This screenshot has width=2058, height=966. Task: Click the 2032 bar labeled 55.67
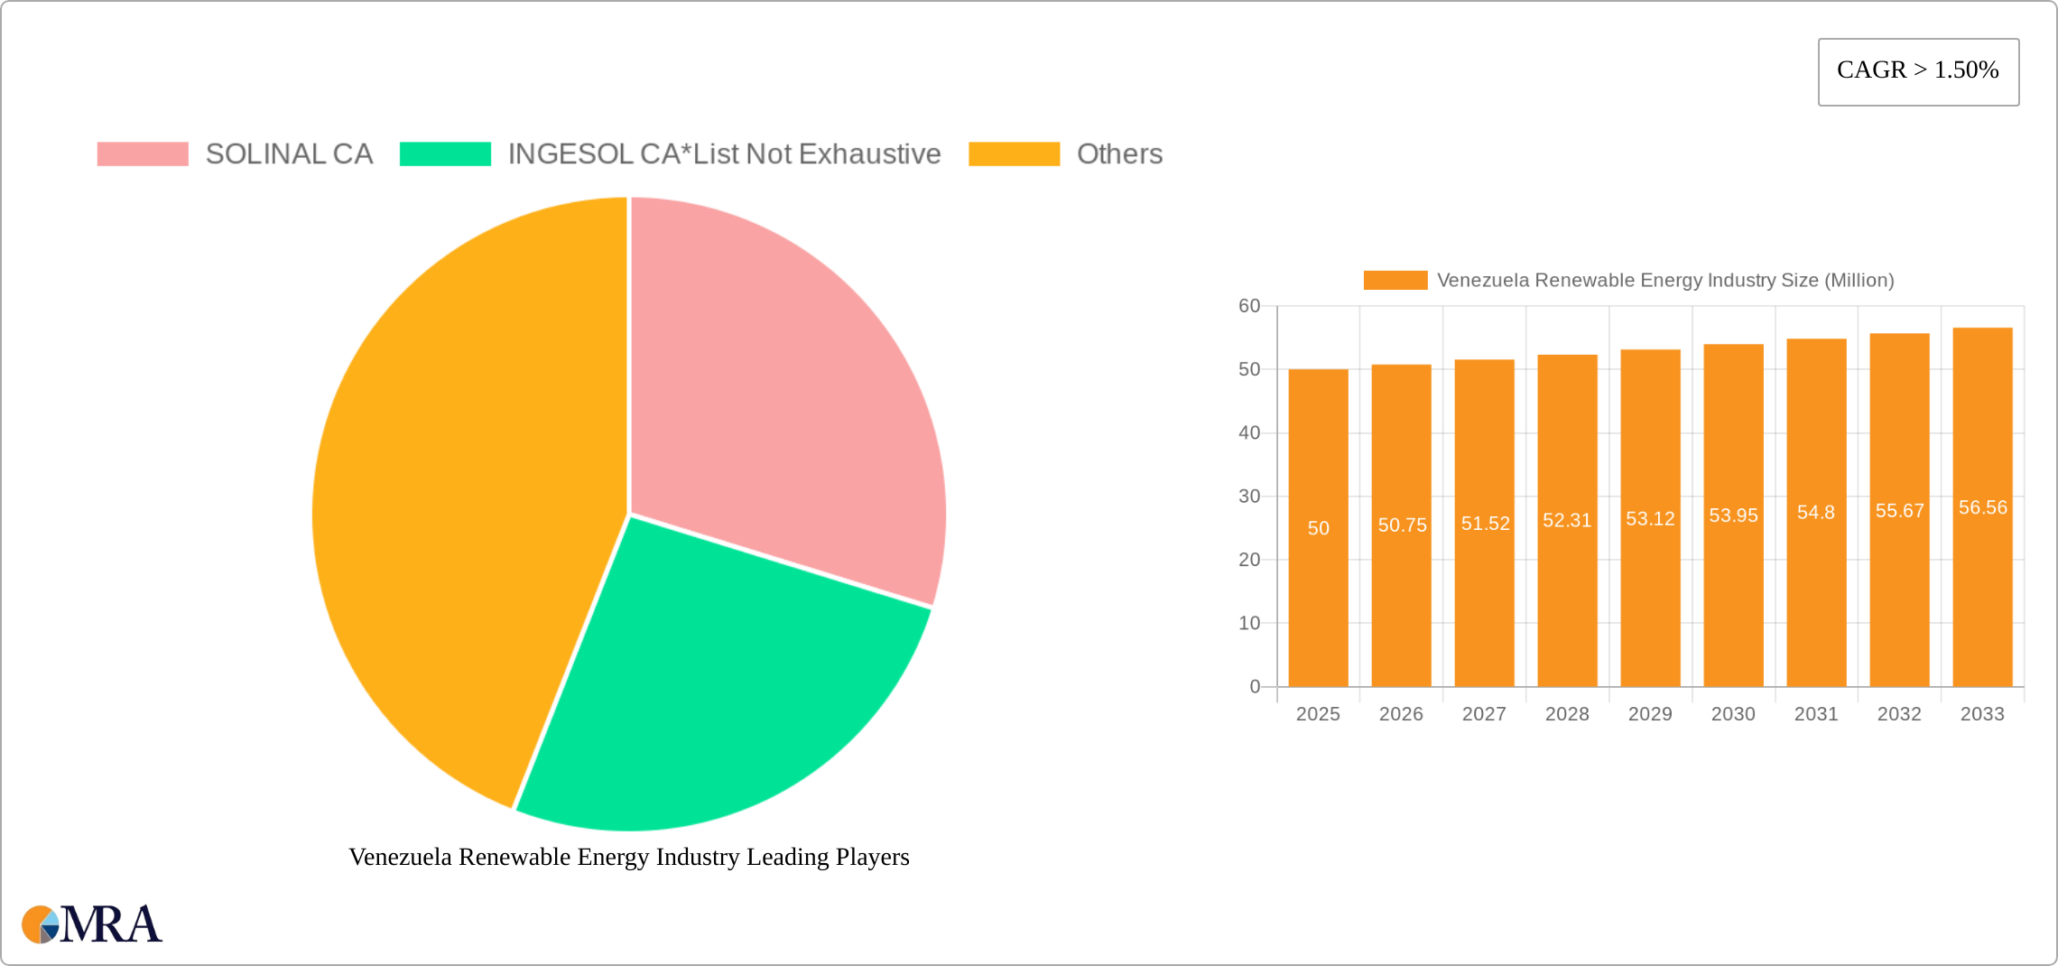pyautogui.click(x=1899, y=510)
